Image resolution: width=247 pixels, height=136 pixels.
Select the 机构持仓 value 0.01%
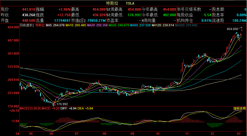(206, 20)
